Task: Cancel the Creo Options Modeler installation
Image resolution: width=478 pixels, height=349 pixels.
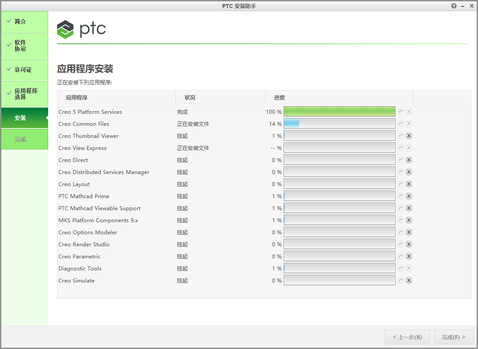Action: pos(409,232)
